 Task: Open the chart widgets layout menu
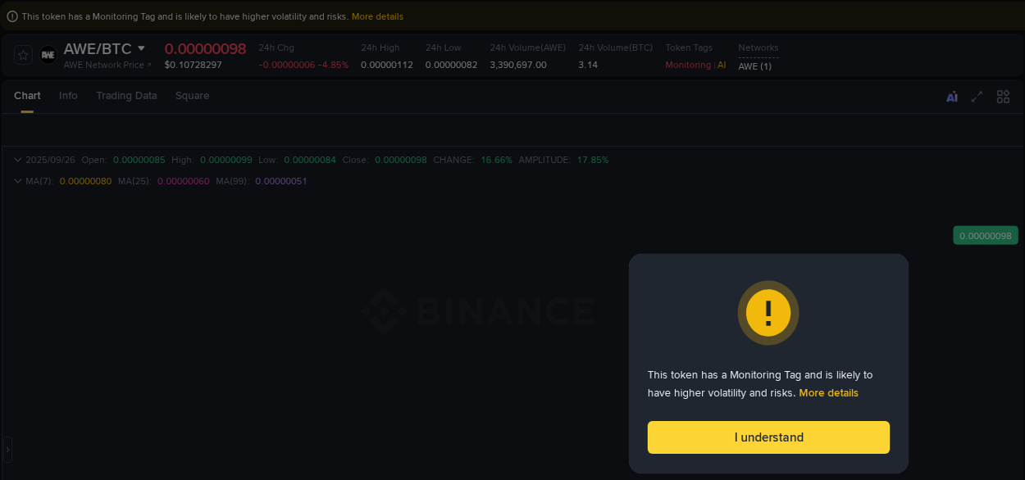coord(1003,96)
